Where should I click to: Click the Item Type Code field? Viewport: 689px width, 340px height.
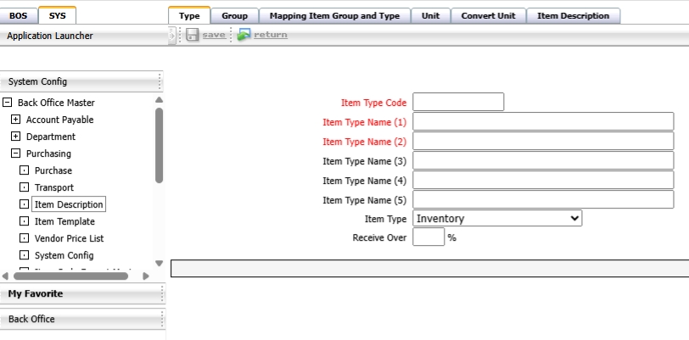click(458, 102)
